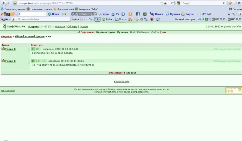
Task: Click the radio player previous button
Action: [x=72, y=14]
